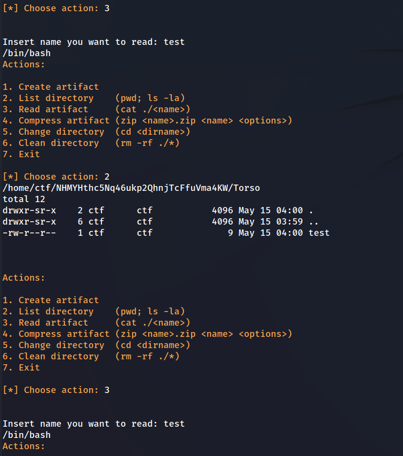Click '6. Clean directory' in the first menu
Screen dimensions: 403x456
point(51,143)
